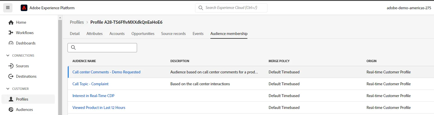This screenshot has height=115, width=434.
Task: Click the Dashboards gauge icon
Action: tap(11, 43)
